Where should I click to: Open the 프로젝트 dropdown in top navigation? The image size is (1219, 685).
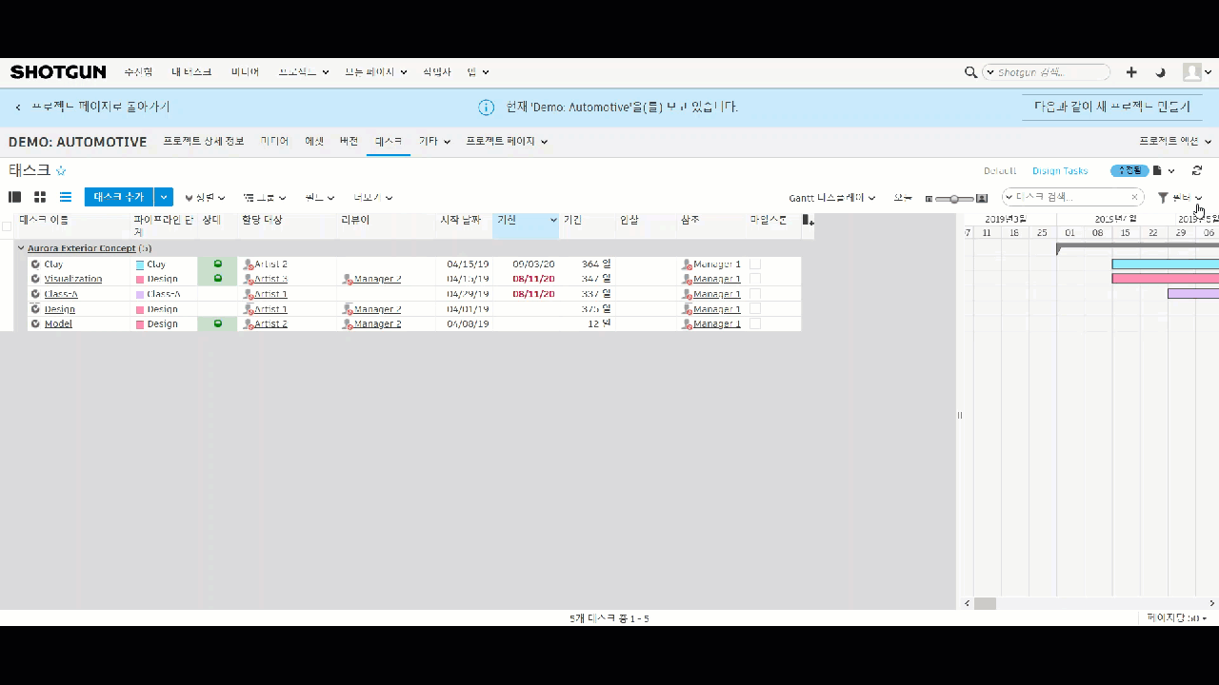pyautogui.click(x=304, y=72)
